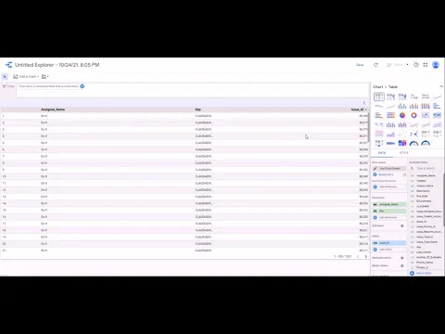Screen dimensions: 445x334
Task: Click Add metric under Metric
Action: tap(389, 250)
